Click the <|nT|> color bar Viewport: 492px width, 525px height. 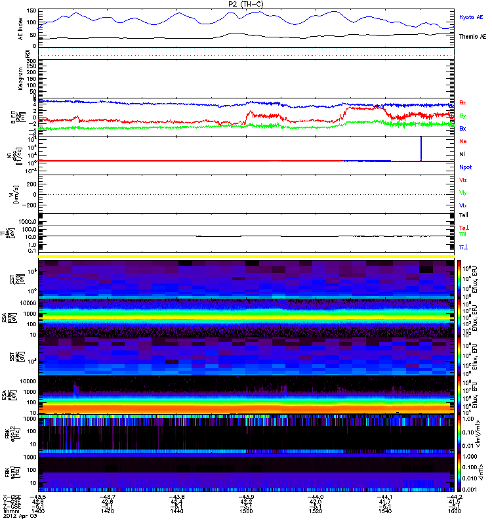click(460, 472)
